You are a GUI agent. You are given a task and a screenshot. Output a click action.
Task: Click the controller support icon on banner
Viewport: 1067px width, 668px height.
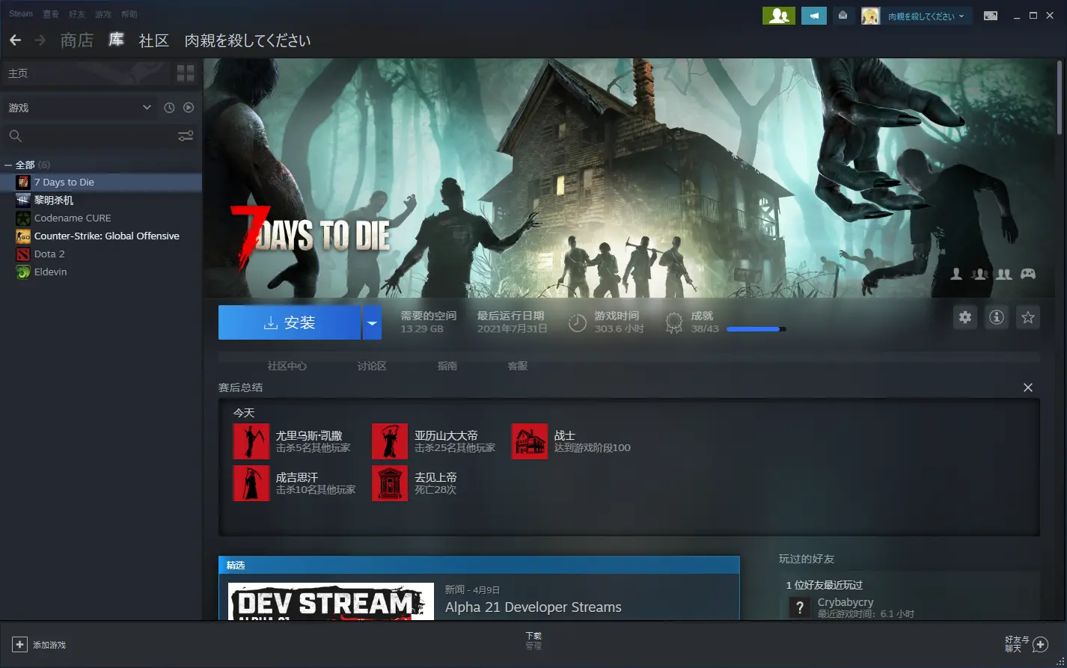[1029, 274]
